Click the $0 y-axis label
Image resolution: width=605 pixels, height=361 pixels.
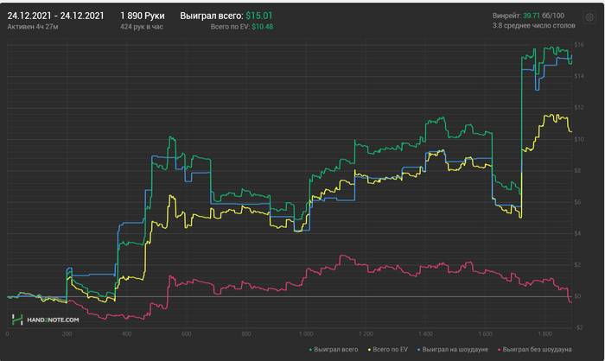coord(577,296)
